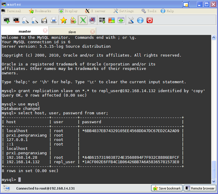The width and height of the screenshot is (218, 194).
Task: Maximize the master window
Action: pos(206,4)
